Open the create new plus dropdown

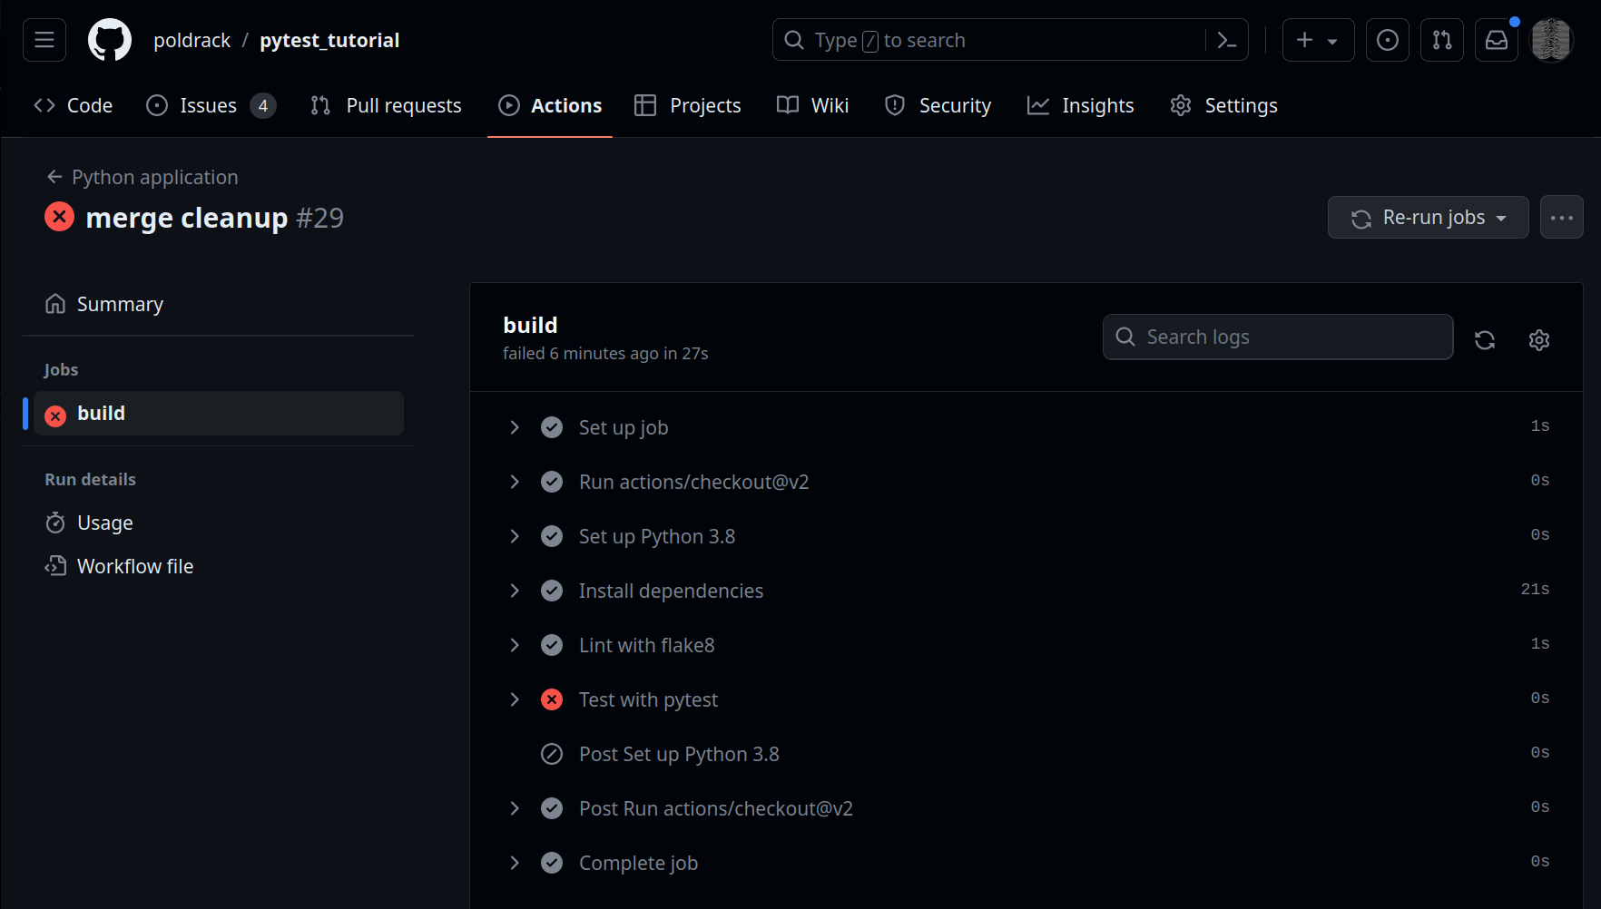1318,40
